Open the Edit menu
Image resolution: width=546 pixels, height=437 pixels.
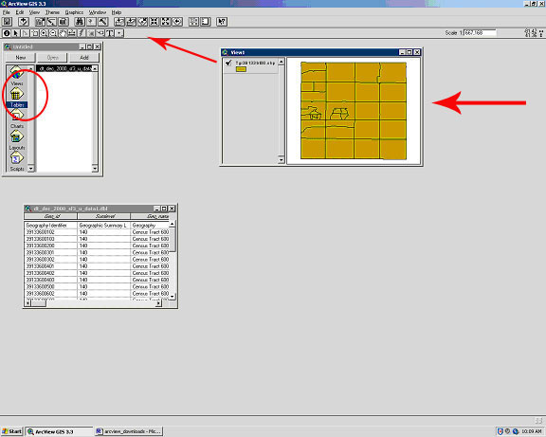pos(20,12)
